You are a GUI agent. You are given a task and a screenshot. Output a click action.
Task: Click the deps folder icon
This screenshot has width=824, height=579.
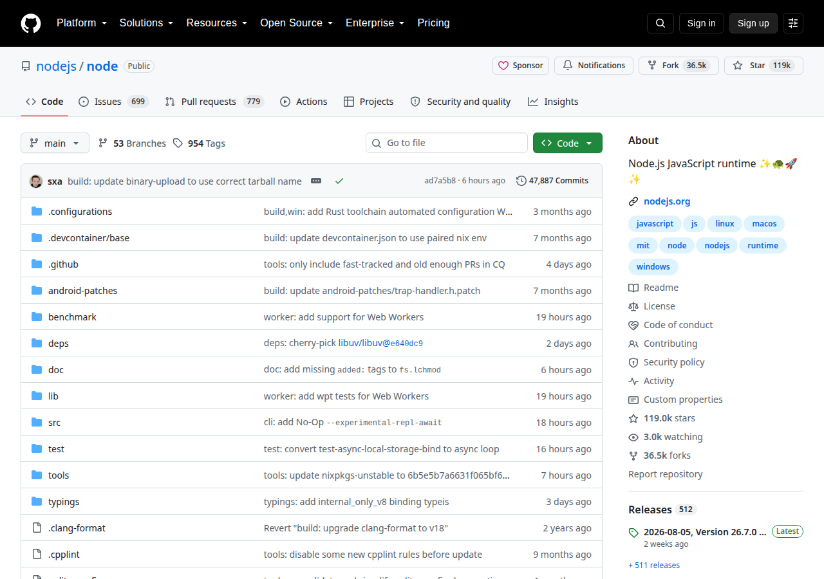point(37,344)
